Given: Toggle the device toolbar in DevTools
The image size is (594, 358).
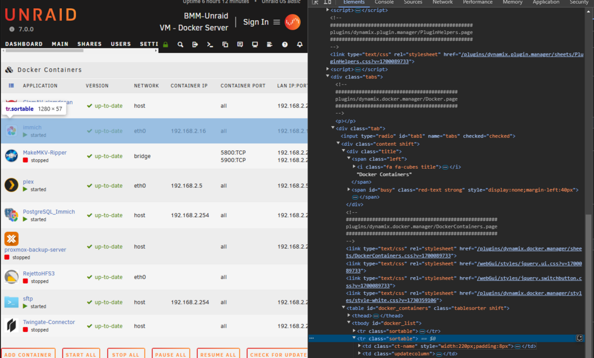Looking at the screenshot, I should coord(327,2).
